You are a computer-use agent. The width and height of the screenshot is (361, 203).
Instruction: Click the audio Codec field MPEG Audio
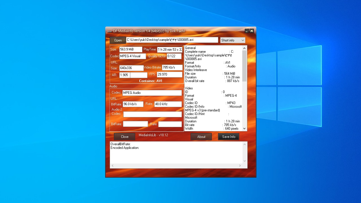click(152, 93)
